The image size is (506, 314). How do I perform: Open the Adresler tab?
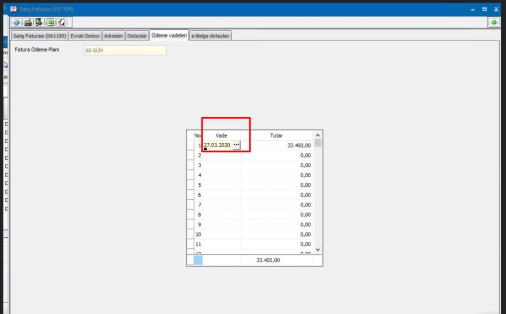(114, 36)
